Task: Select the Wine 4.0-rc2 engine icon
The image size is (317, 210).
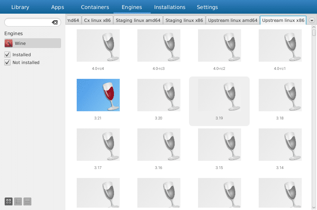Action: 219,45
